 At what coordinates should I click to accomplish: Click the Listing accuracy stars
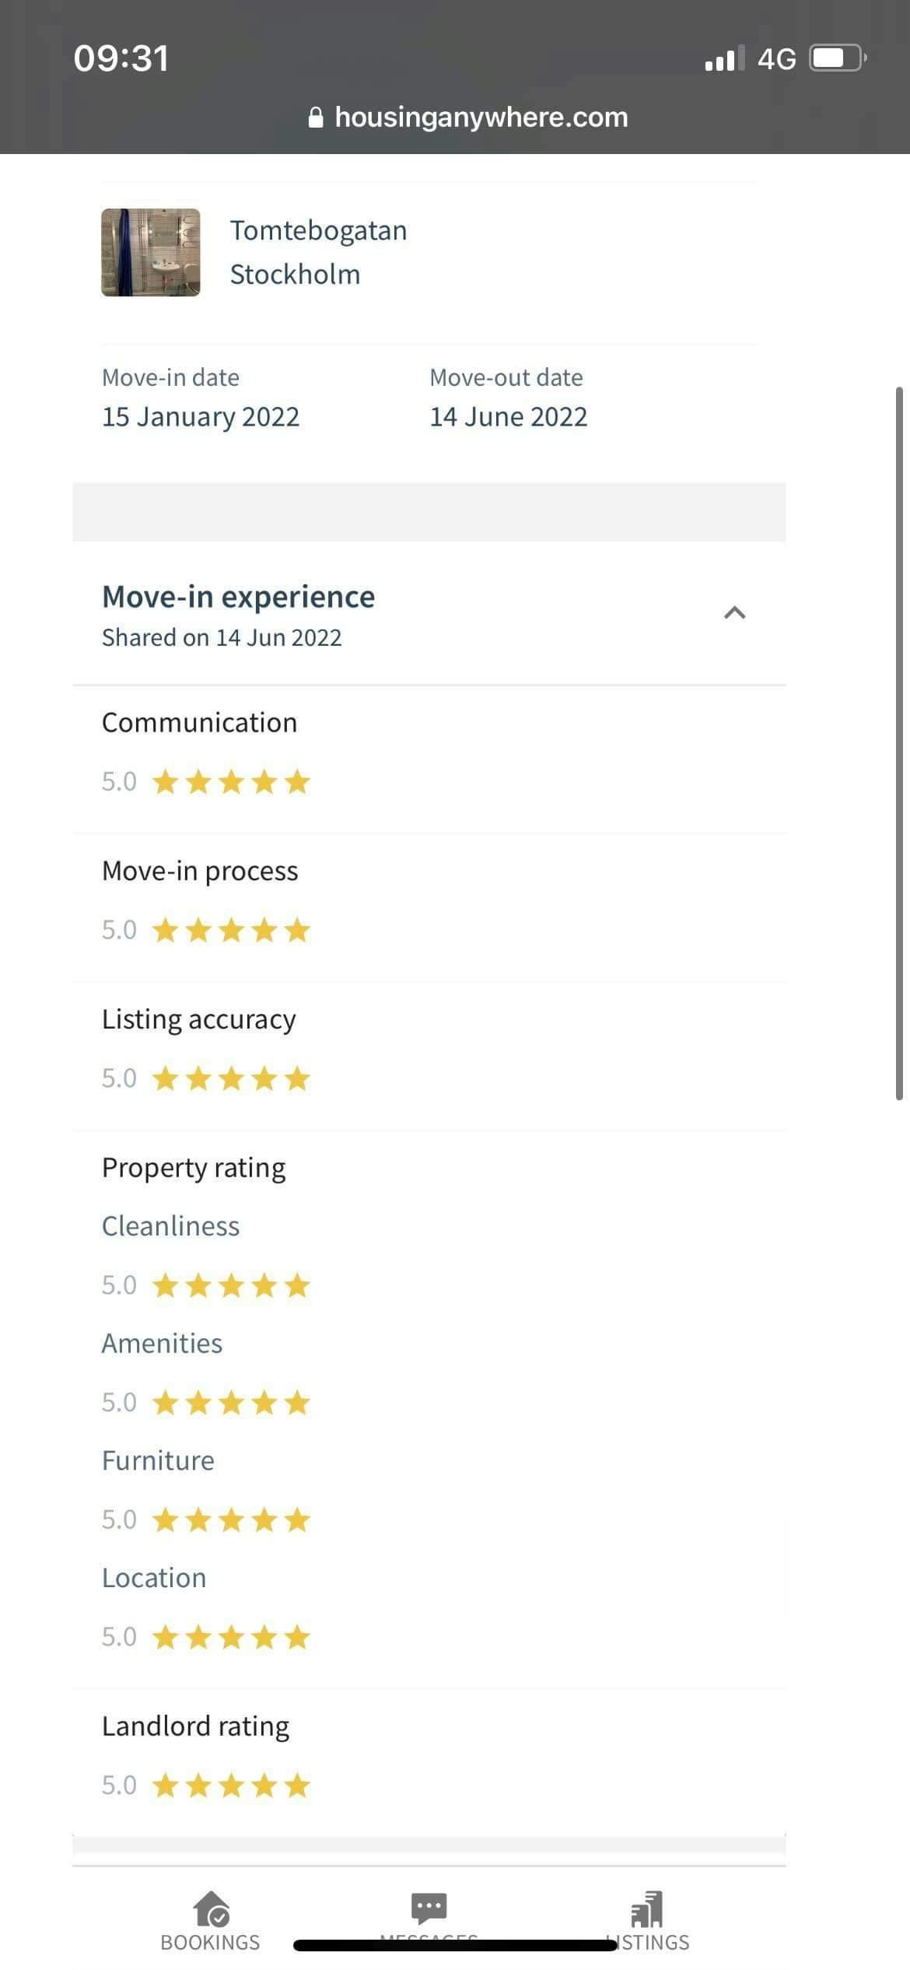tap(231, 1078)
